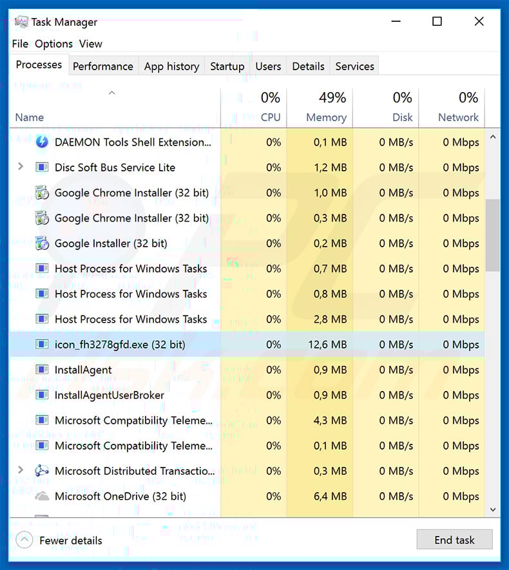The width and height of the screenshot is (509, 570).
Task: Open the Details tab
Action: point(309,66)
